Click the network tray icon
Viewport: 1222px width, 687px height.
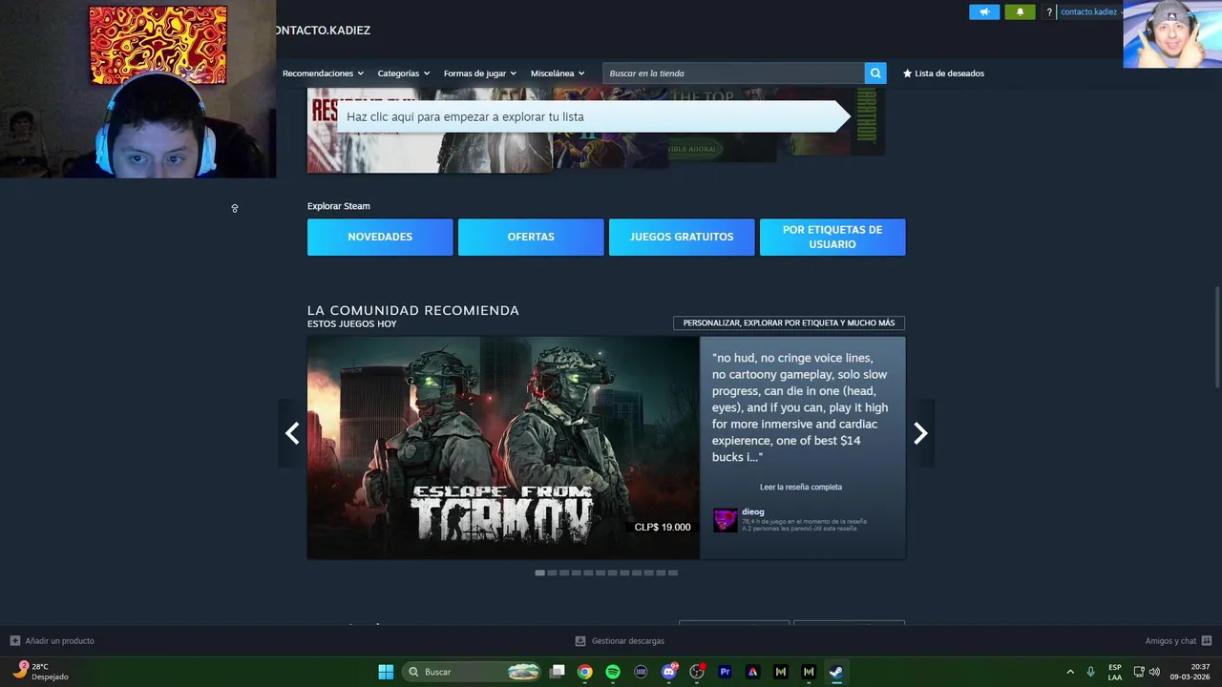click(x=1139, y=672)
